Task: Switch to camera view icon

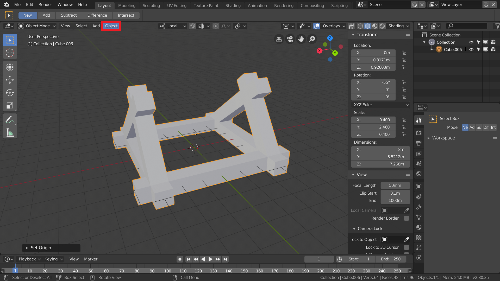Action: [290, 39]
